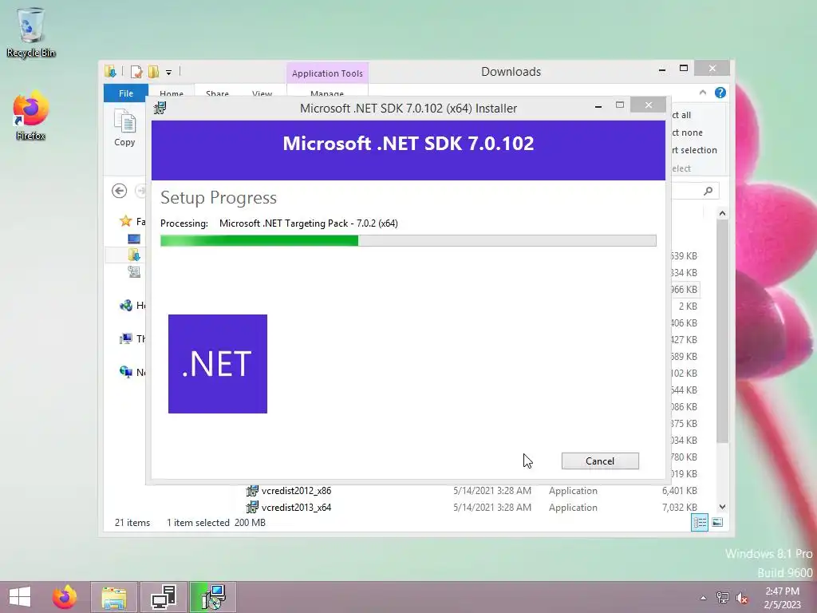
Task: Open Customize Quick Access Toolbar dropdown
Action: [169, 72]
